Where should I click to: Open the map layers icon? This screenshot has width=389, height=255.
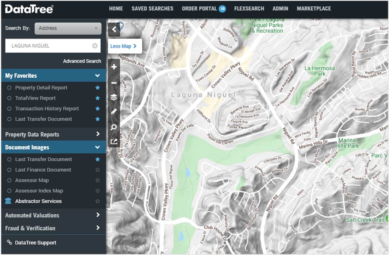tap(114, 97)
